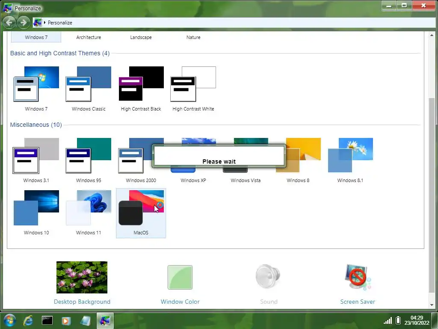This screenshot has height=329, width=438.
Task: Go forward with the Forward arrow button
Action: (24, 22)
